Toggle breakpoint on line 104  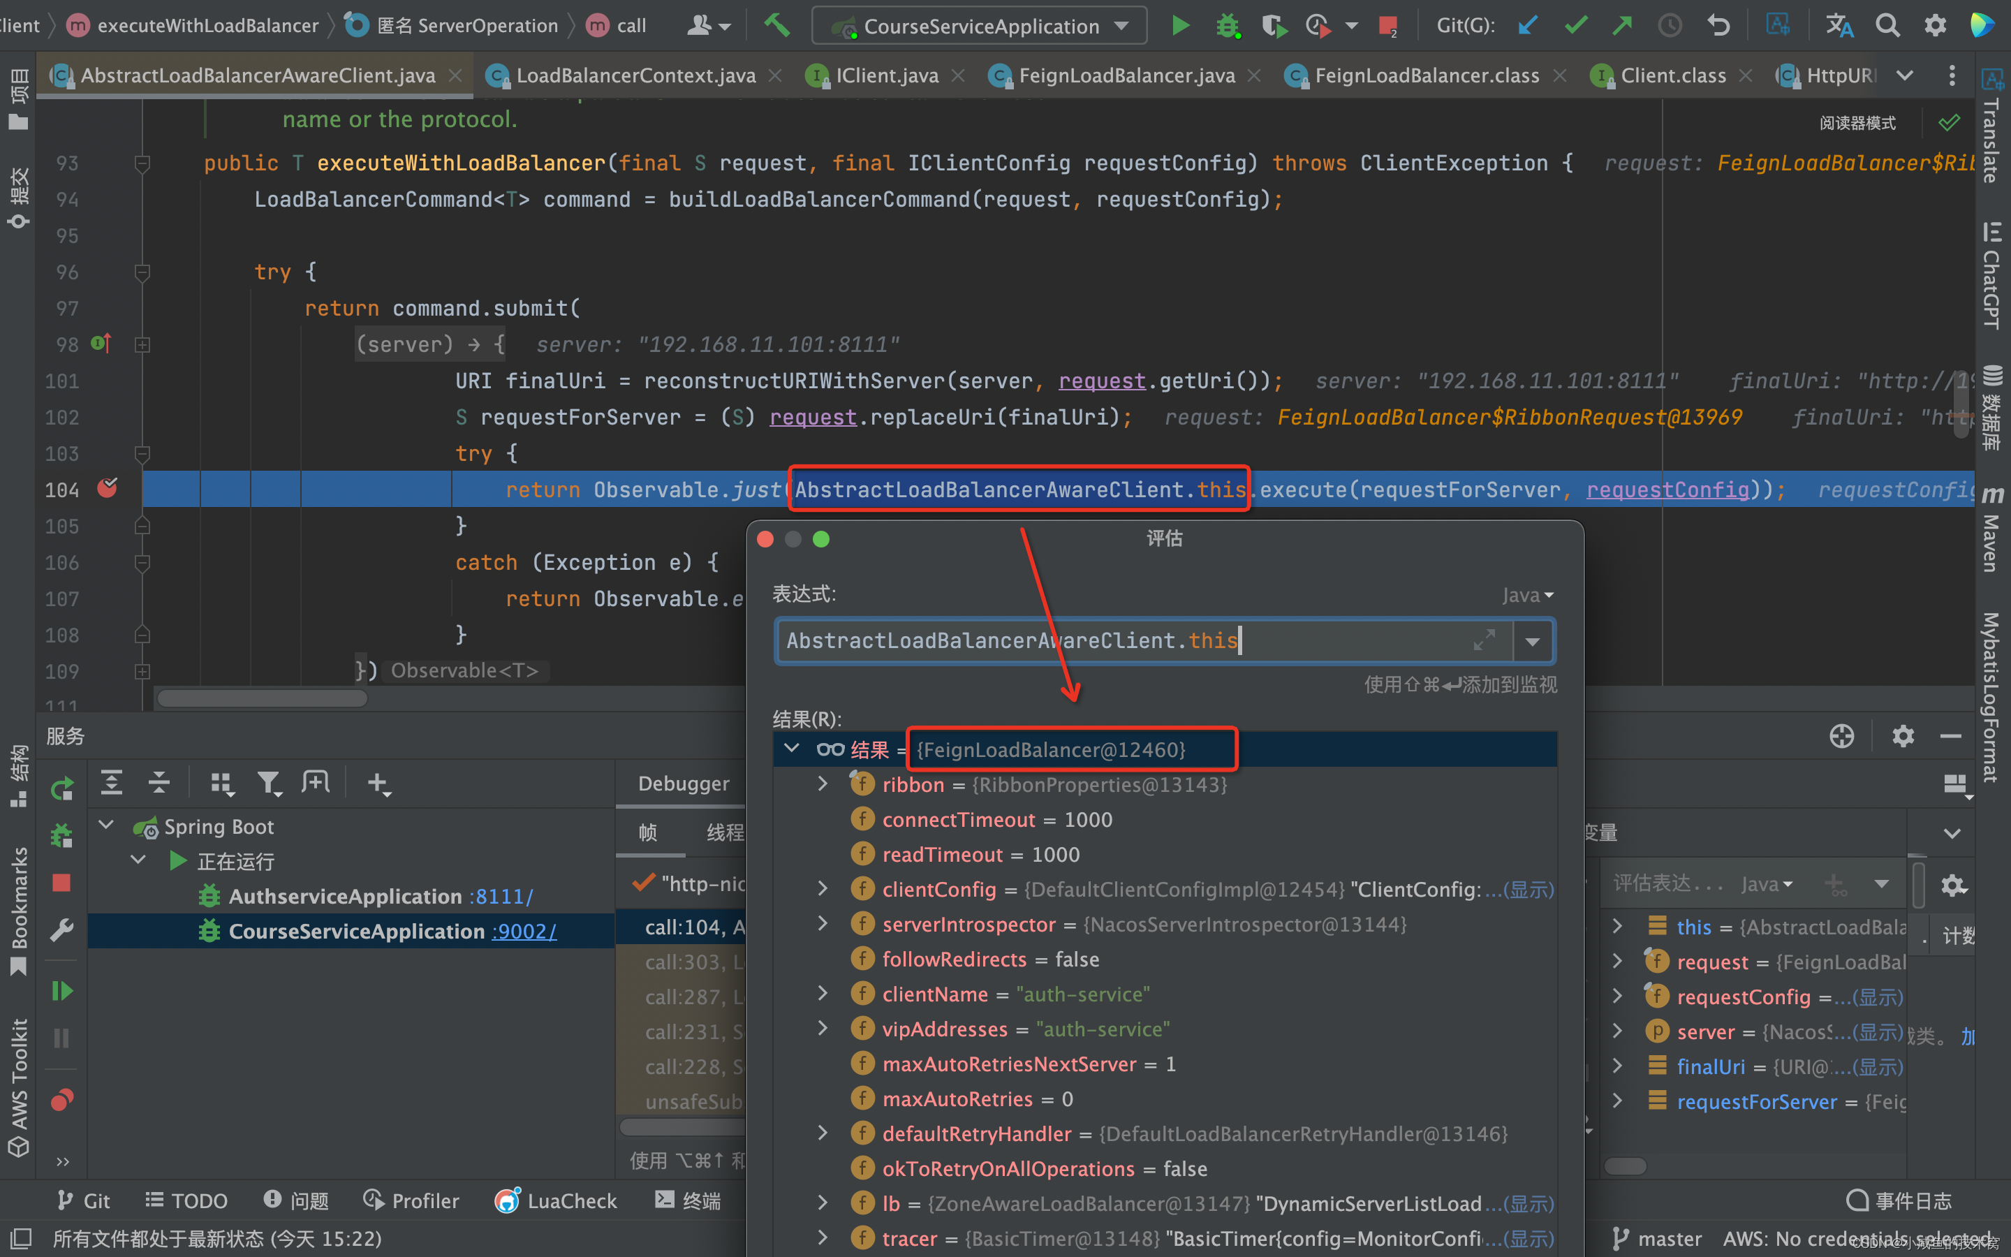click(x=108, y=489)
